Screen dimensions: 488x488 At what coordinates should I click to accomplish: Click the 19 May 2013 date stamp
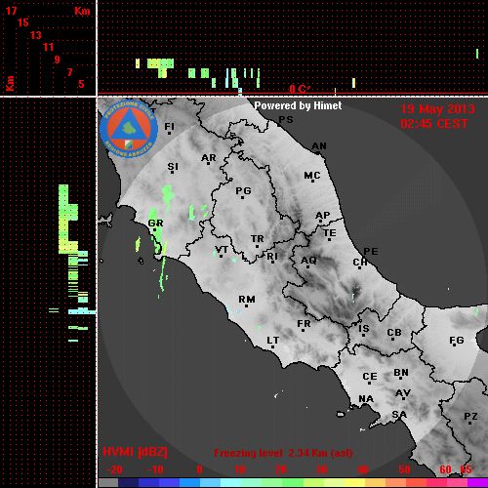pos(437,109)
